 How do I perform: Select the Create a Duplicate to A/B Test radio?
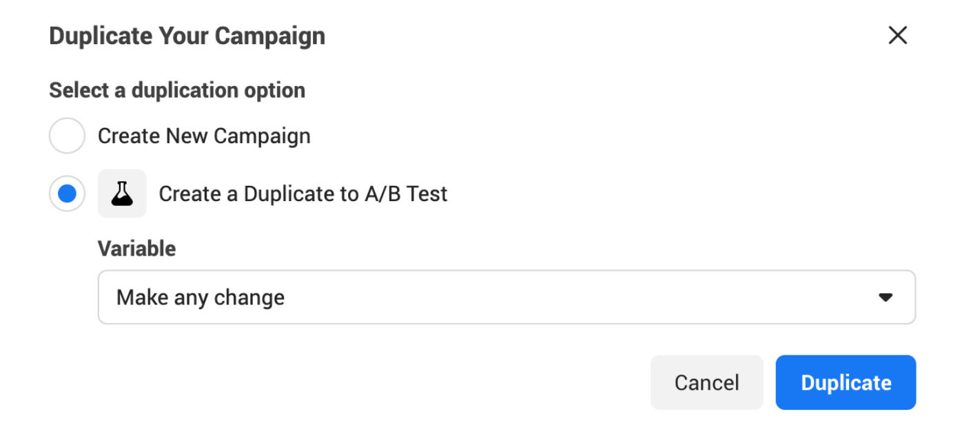coord(67,194)
